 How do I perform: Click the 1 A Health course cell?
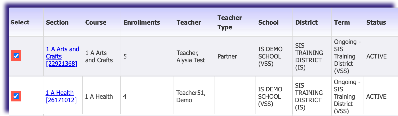99,96
